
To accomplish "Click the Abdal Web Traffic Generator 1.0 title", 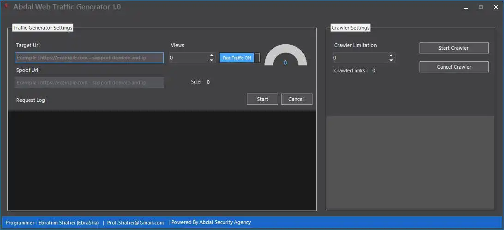I will (67, 7).
